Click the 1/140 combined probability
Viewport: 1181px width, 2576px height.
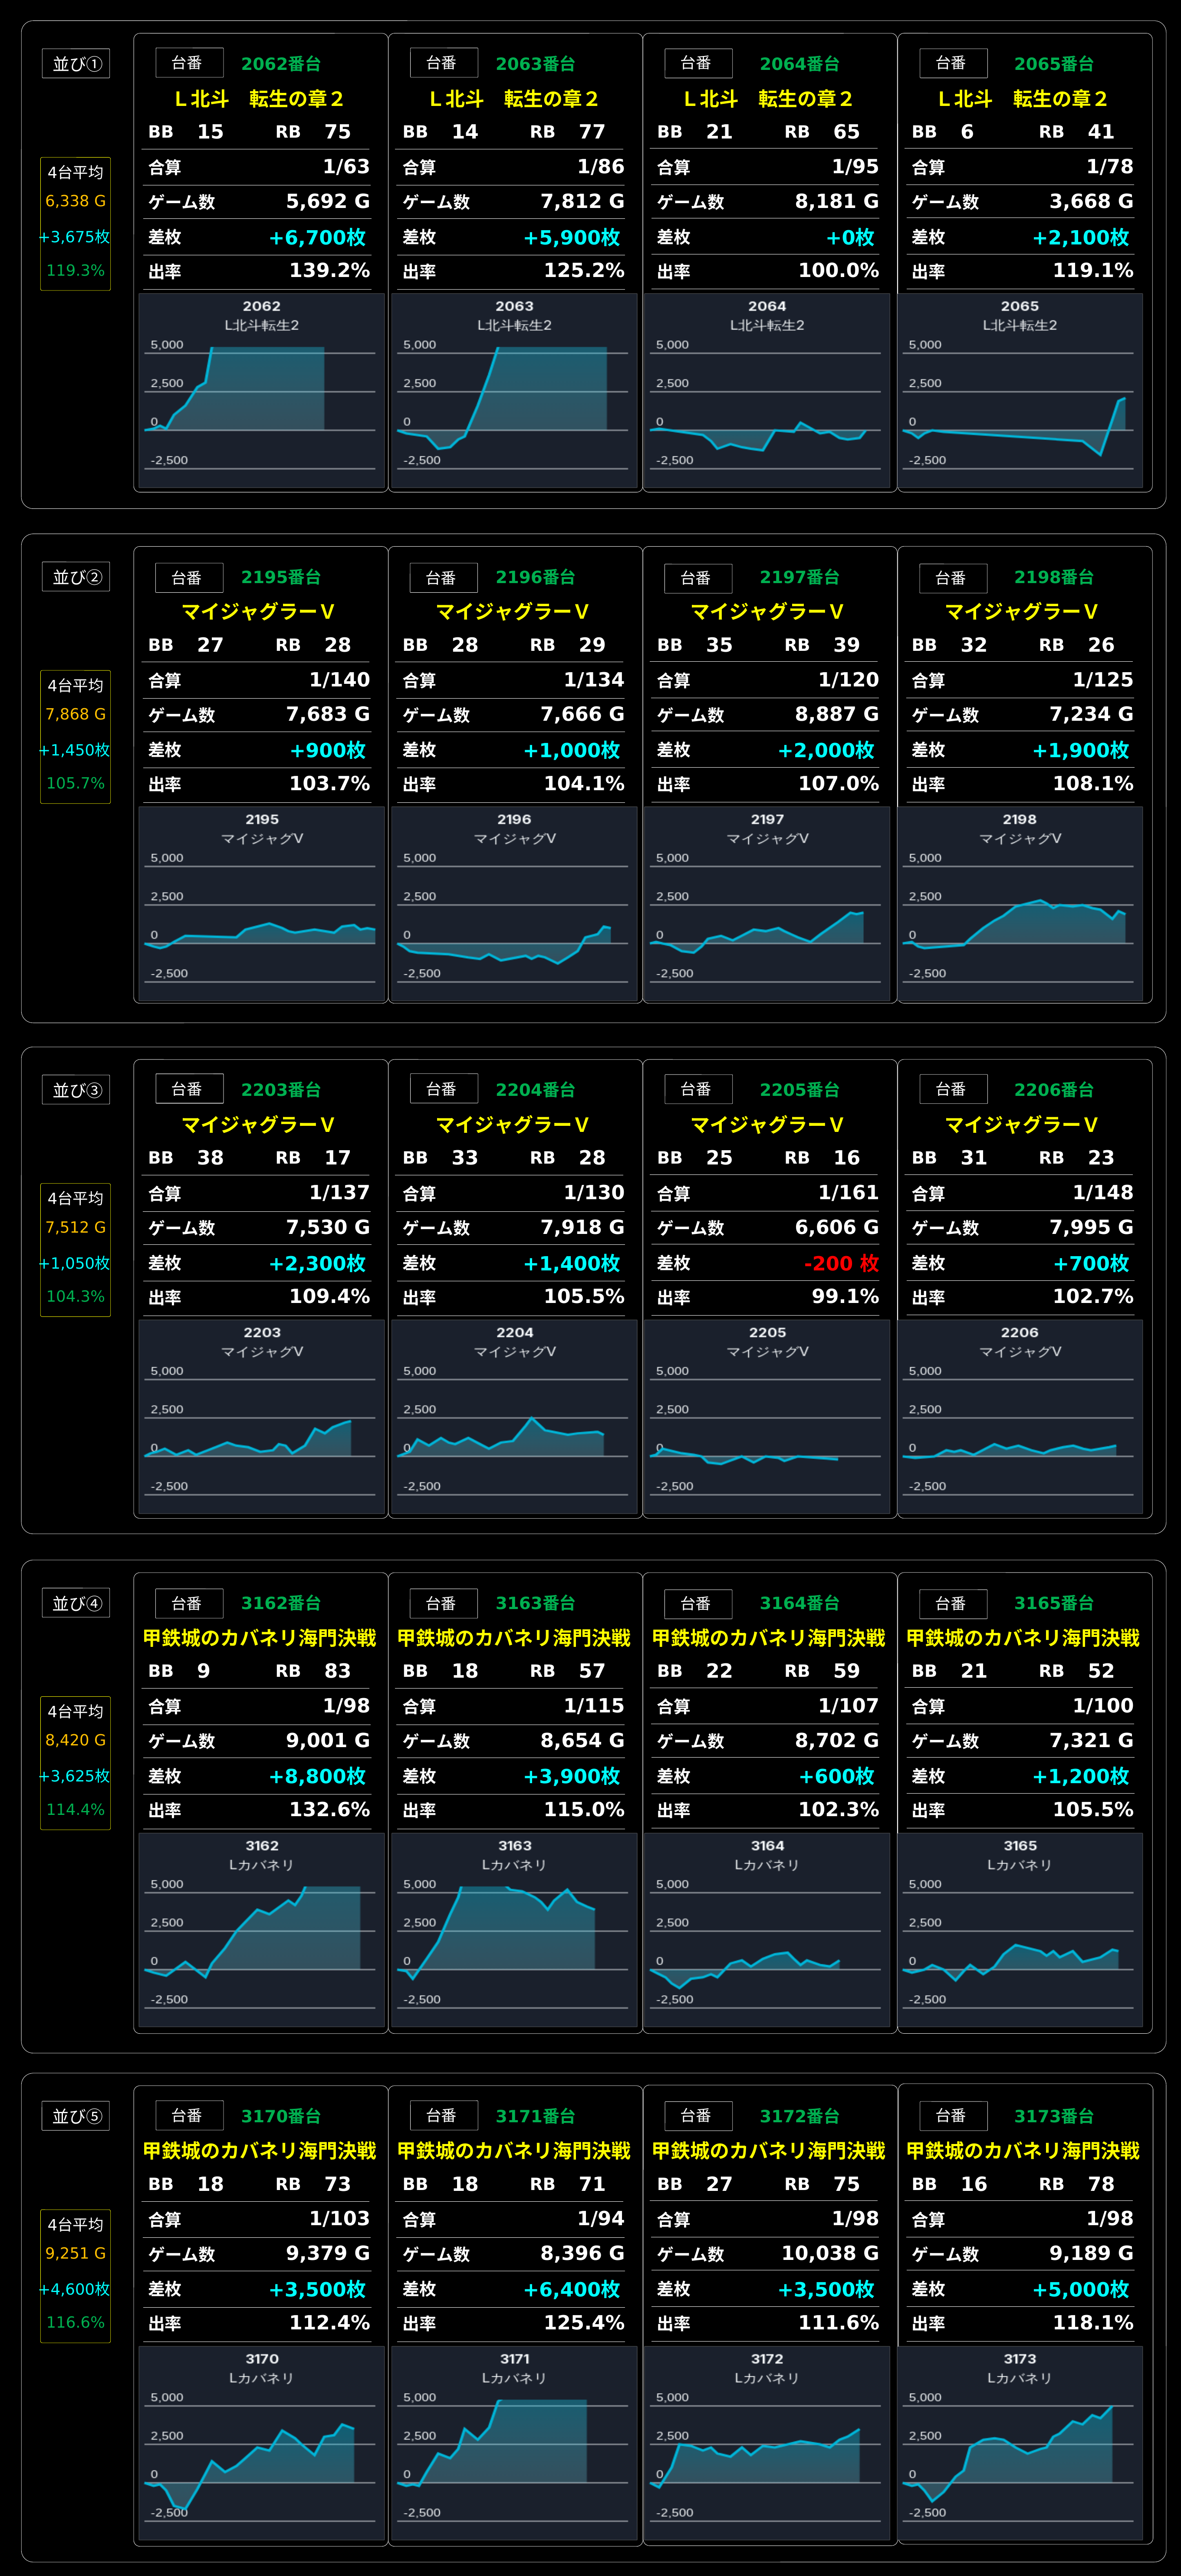coord(340,680)
